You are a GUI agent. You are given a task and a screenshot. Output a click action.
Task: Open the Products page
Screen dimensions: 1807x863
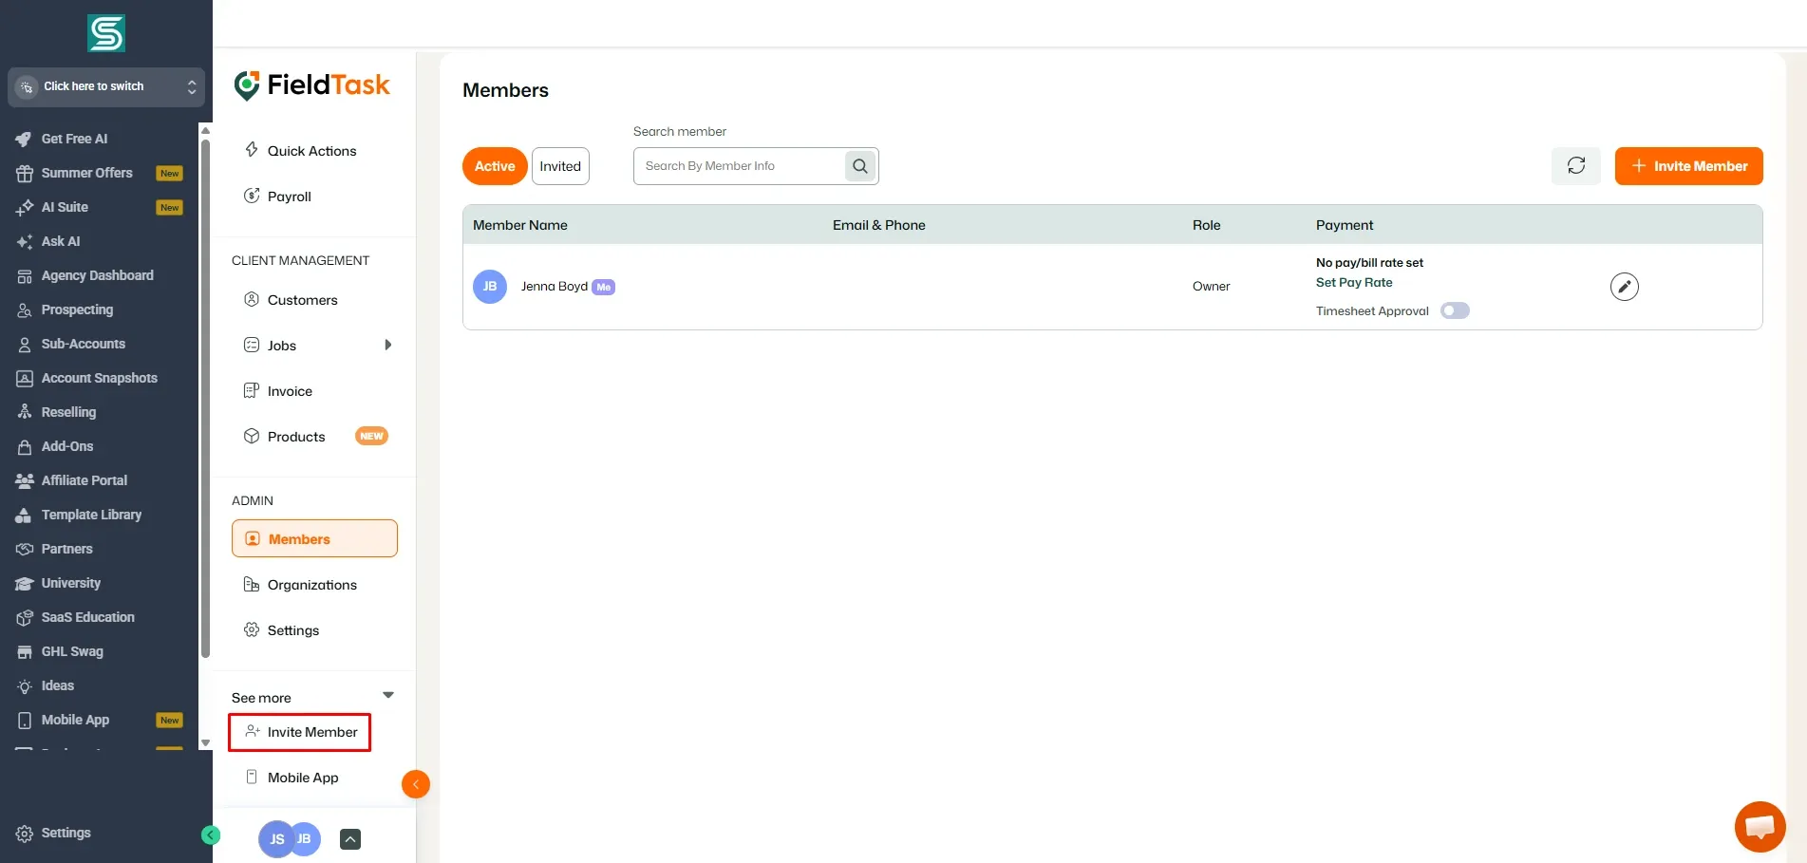click(296, 437)
